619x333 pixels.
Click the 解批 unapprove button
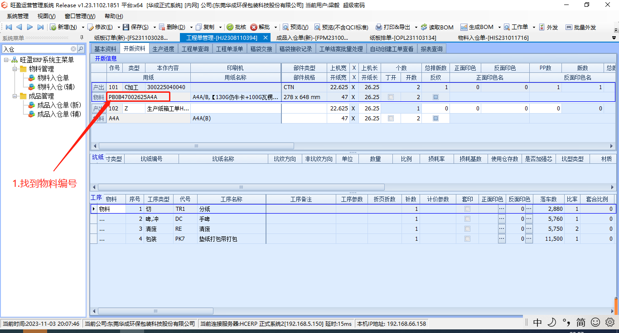coord(261,27)
